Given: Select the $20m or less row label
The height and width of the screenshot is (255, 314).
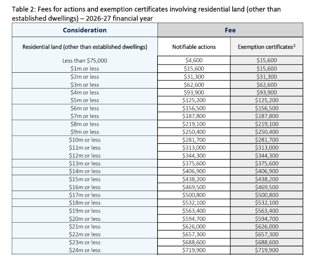Looking at the screenshot, I should click(85, 219).
